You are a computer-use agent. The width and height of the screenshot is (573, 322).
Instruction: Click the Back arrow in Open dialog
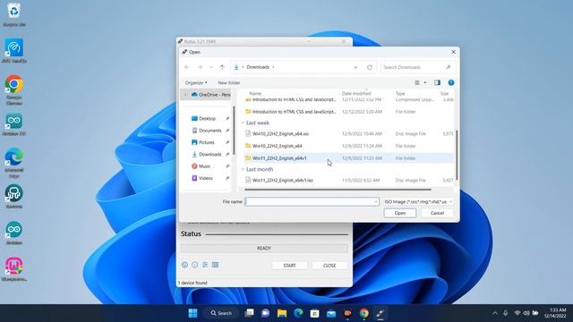(x=187, y=67)
